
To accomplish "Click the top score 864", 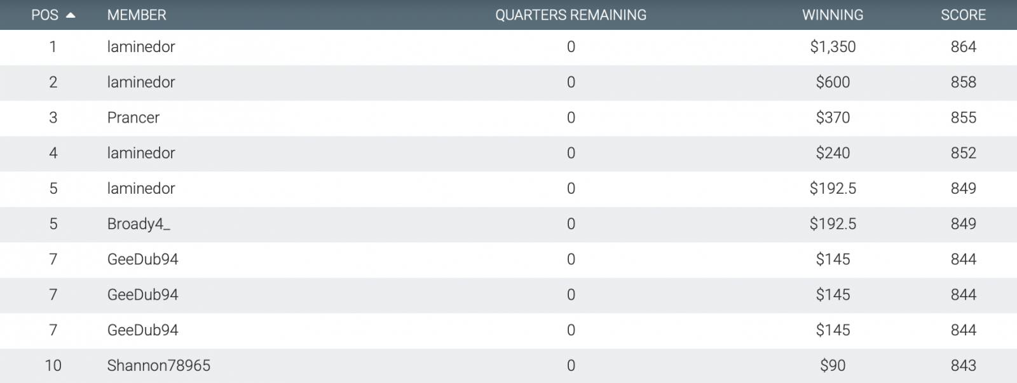I will [964, 47].
